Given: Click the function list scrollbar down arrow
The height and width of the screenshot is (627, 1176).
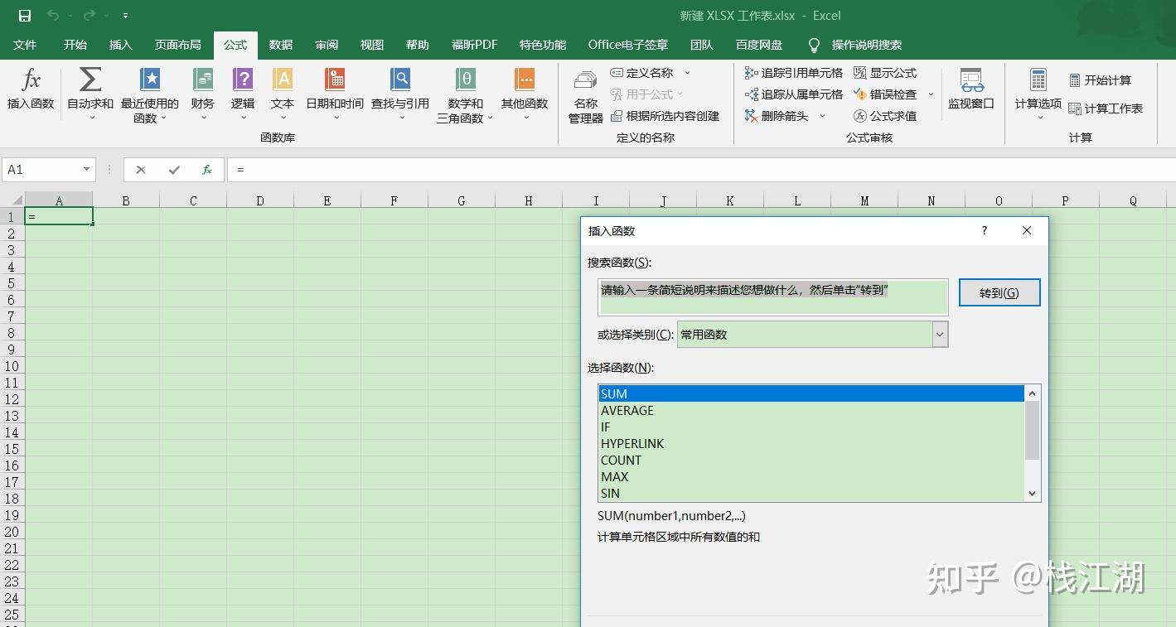Looking at the screenshot, I should click(1033, 494).
